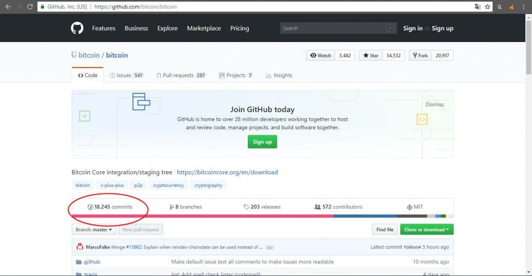The width and height of the screenshot is (532, 276).
Task: Open Explore in GitHub header
Action: [x=167, y=29]
